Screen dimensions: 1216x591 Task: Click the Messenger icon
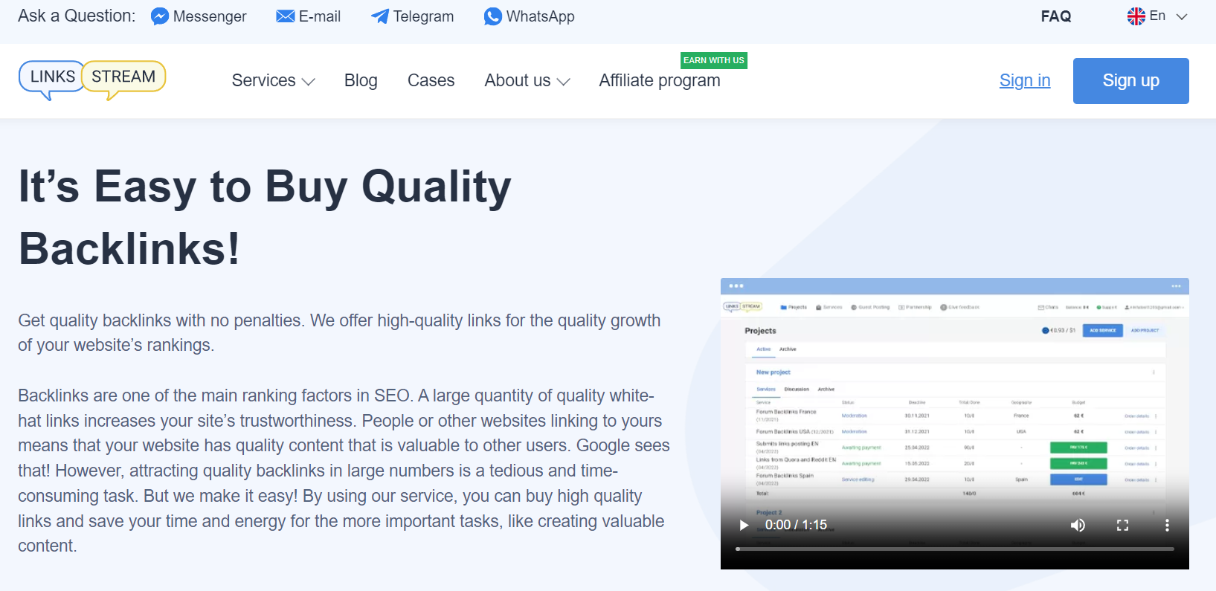coord(159,16)
